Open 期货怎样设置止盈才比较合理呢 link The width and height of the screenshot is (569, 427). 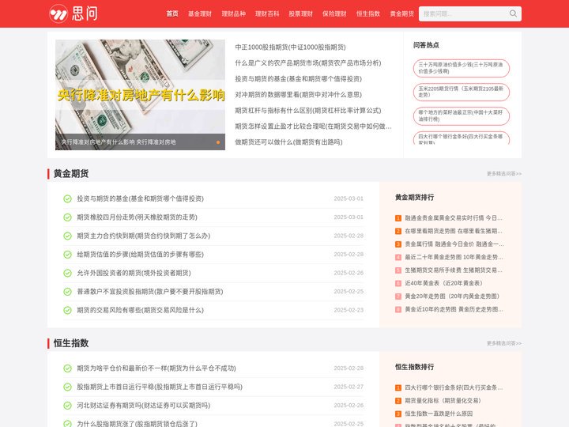tap(313, 127)
